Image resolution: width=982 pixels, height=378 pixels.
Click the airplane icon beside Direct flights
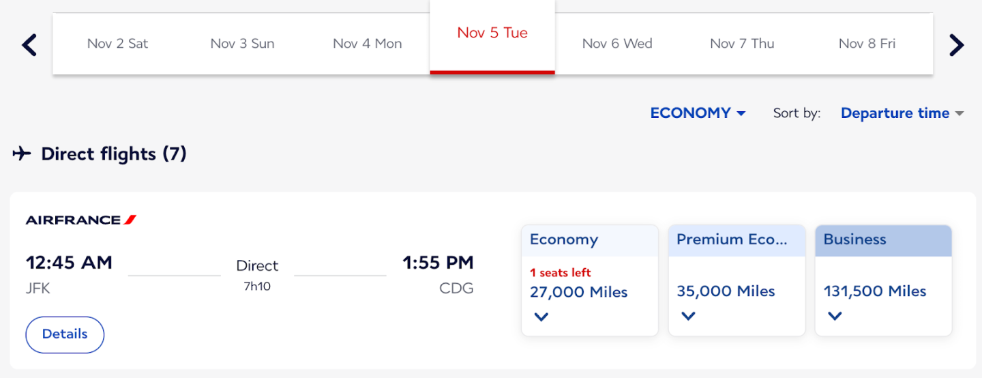coord(22,154)
